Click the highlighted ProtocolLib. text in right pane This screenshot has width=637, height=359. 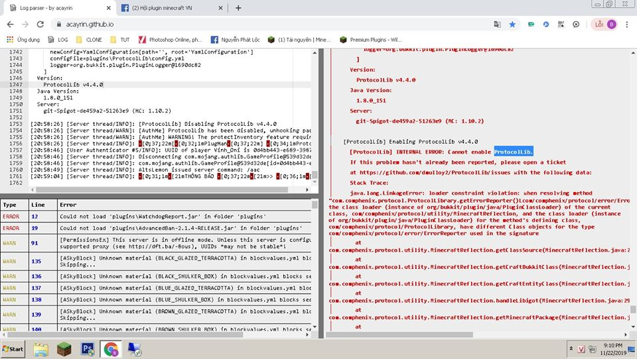pos(513,152)
